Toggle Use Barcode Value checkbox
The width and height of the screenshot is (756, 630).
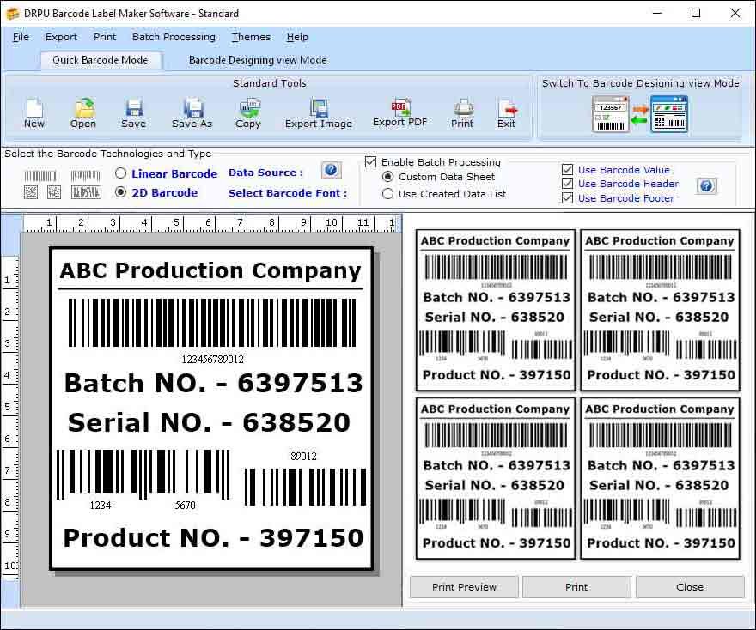pos(568,170)
